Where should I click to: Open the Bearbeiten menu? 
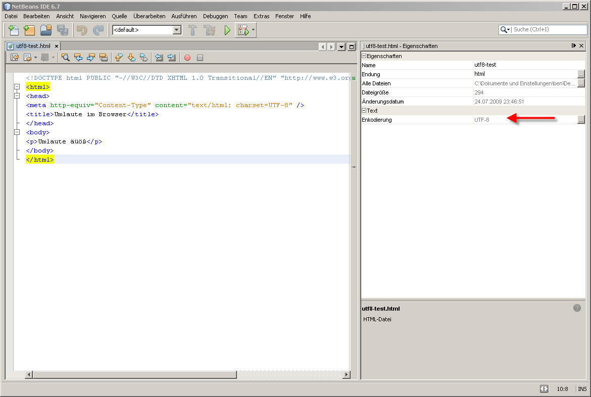36,16
